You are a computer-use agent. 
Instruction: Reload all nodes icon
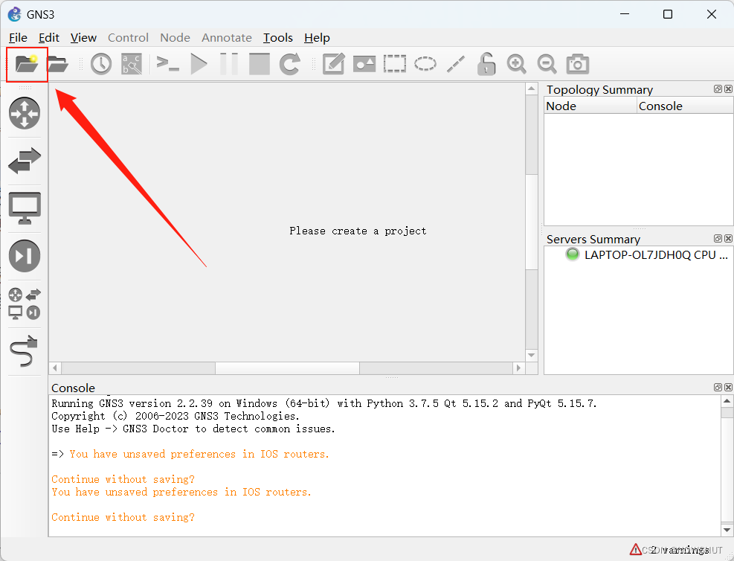click(x=290, y=64)
